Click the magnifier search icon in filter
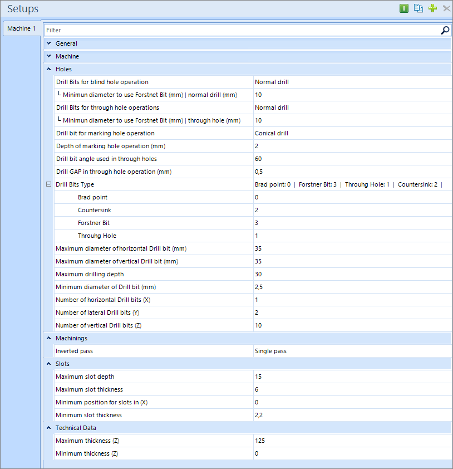This screenshot has width=453, height=469. 445,30
